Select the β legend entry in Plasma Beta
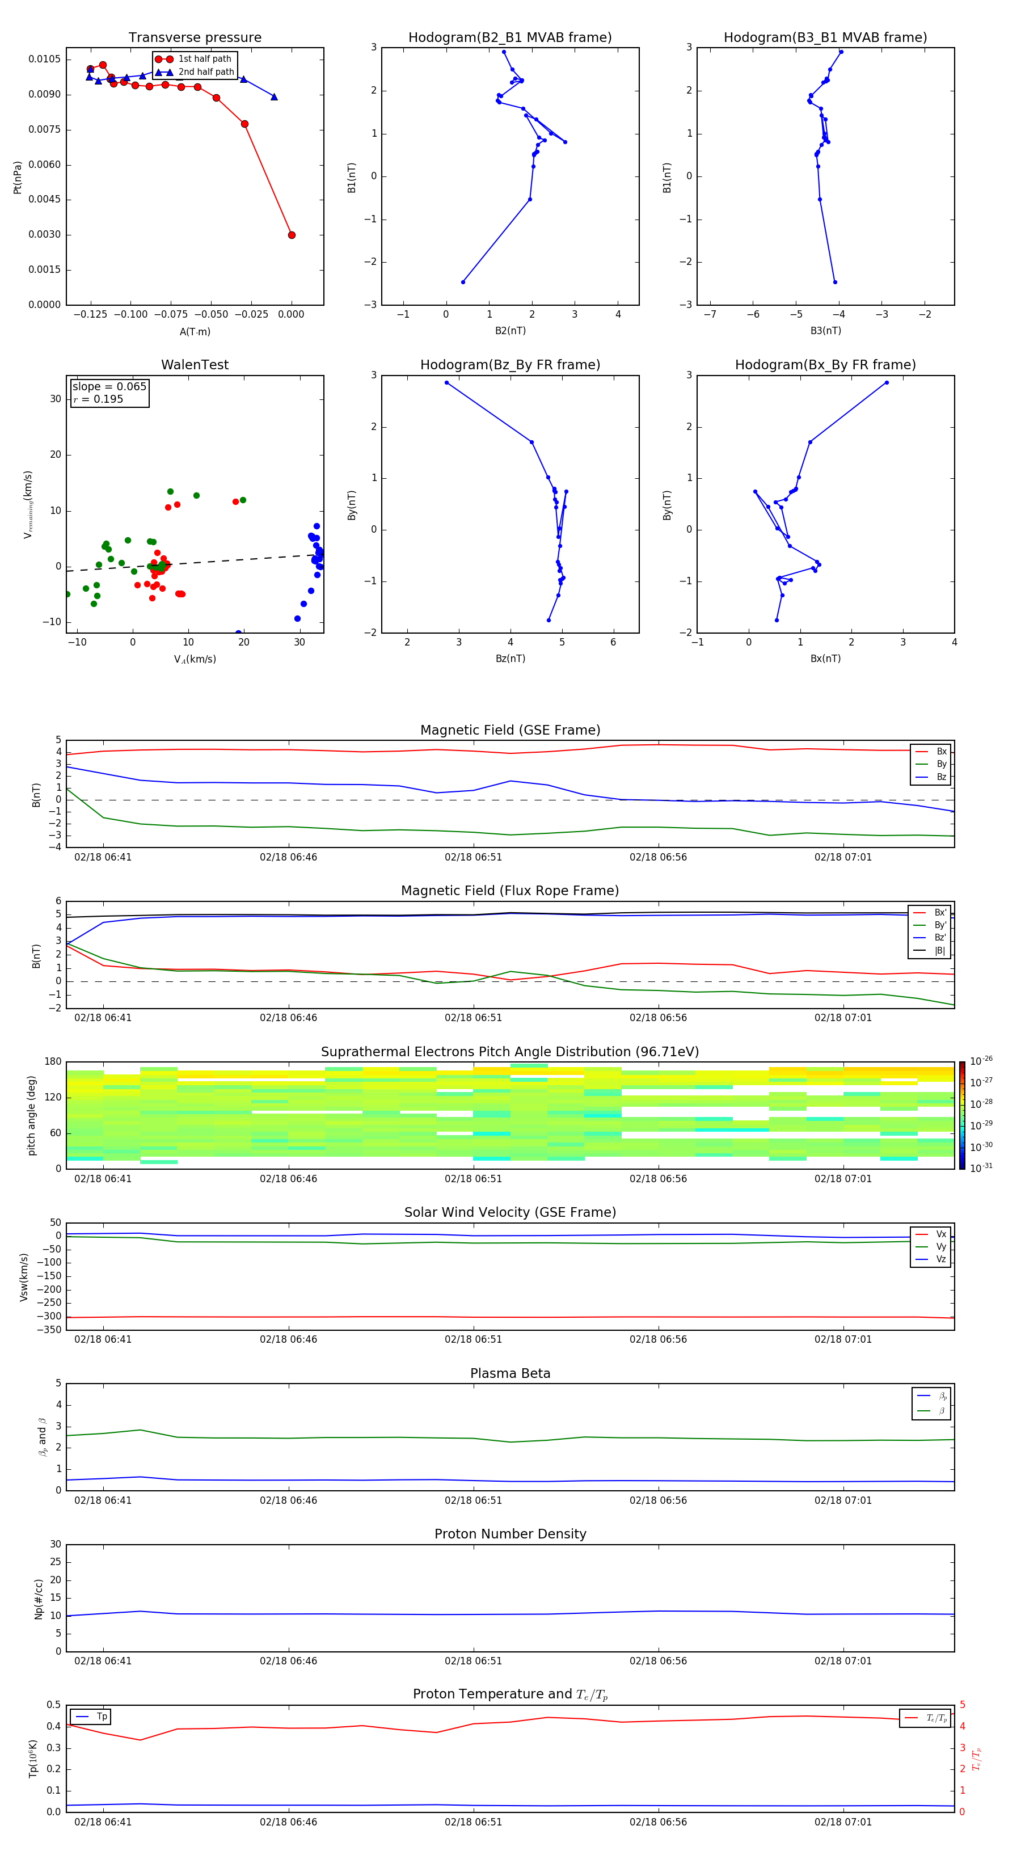 tap(933, 1411)
